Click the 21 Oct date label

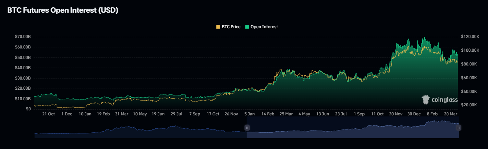pyautogui.click(x=48, y=114)
